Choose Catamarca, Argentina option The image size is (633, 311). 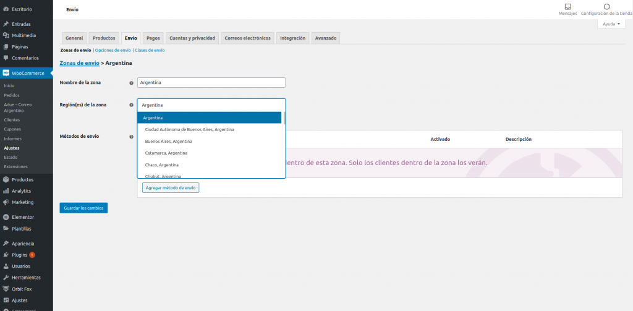coord(209,153)
